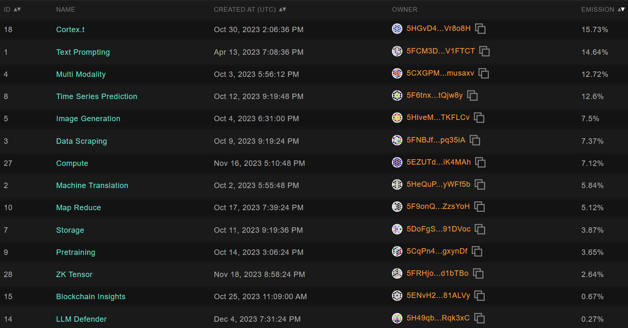The image size is (628, 328).
Task: Open the Blockchain Insights subnet page
Action: coord(91,297)
